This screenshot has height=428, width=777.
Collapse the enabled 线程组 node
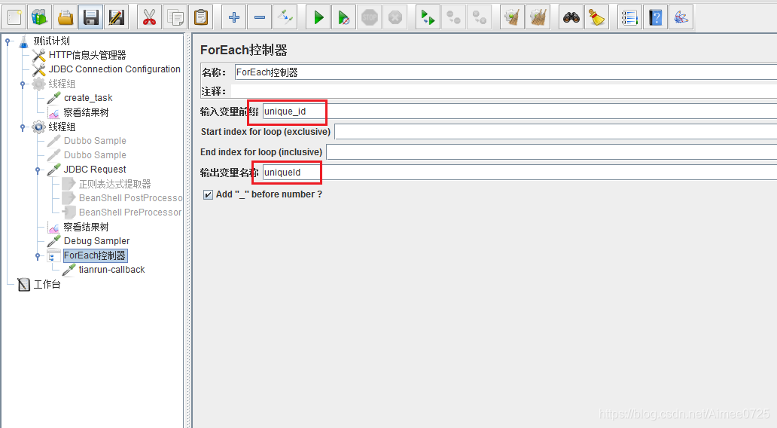[x=23, y=127]
